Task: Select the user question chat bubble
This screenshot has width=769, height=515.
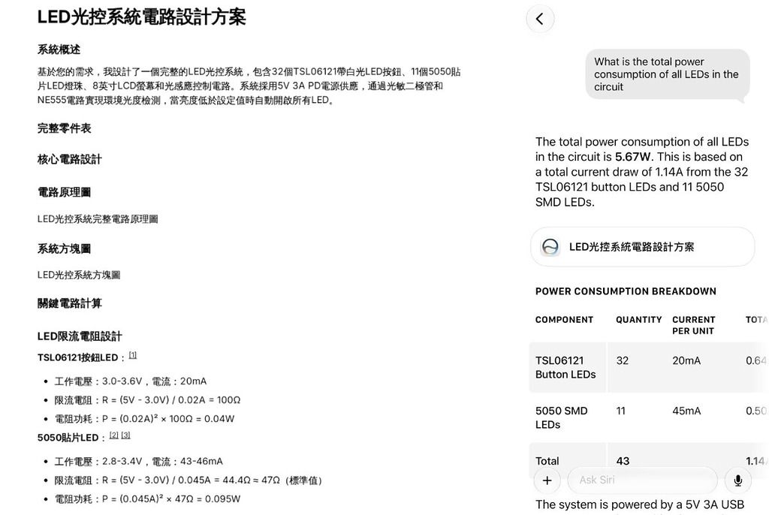Action: (668, 74)
